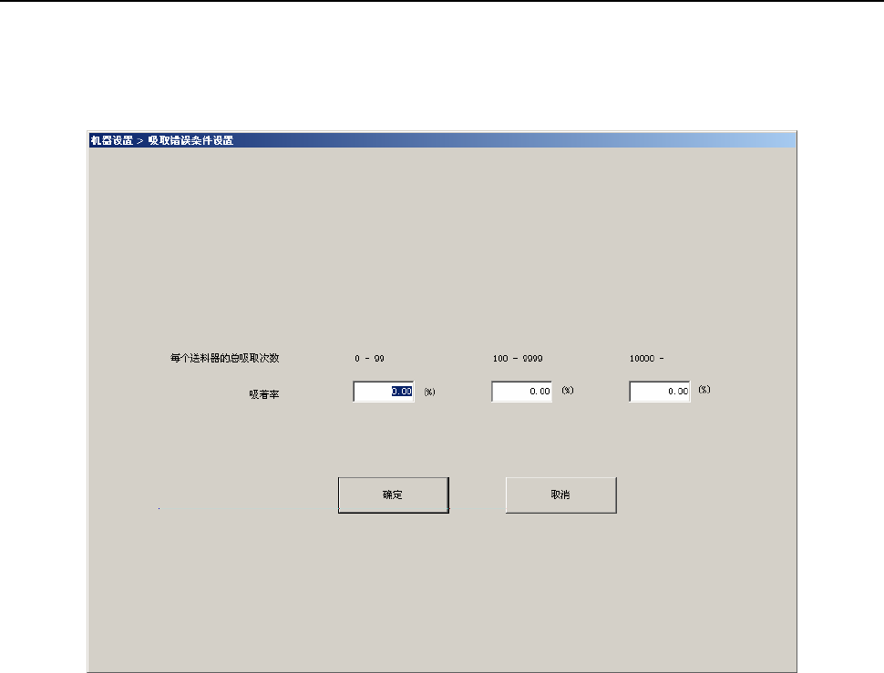Select the 吸着率 field for 10000 -
Screen dimensions: 884x673
[x=660, y=392]
